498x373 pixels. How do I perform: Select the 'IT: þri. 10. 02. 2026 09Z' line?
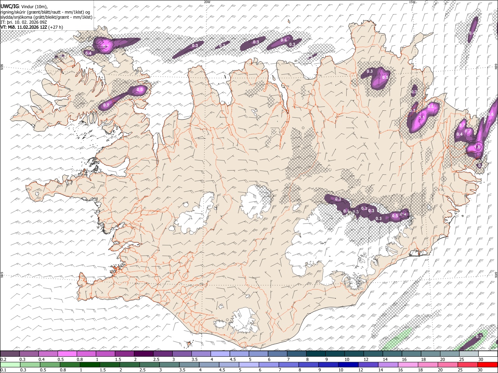point(24,22)
